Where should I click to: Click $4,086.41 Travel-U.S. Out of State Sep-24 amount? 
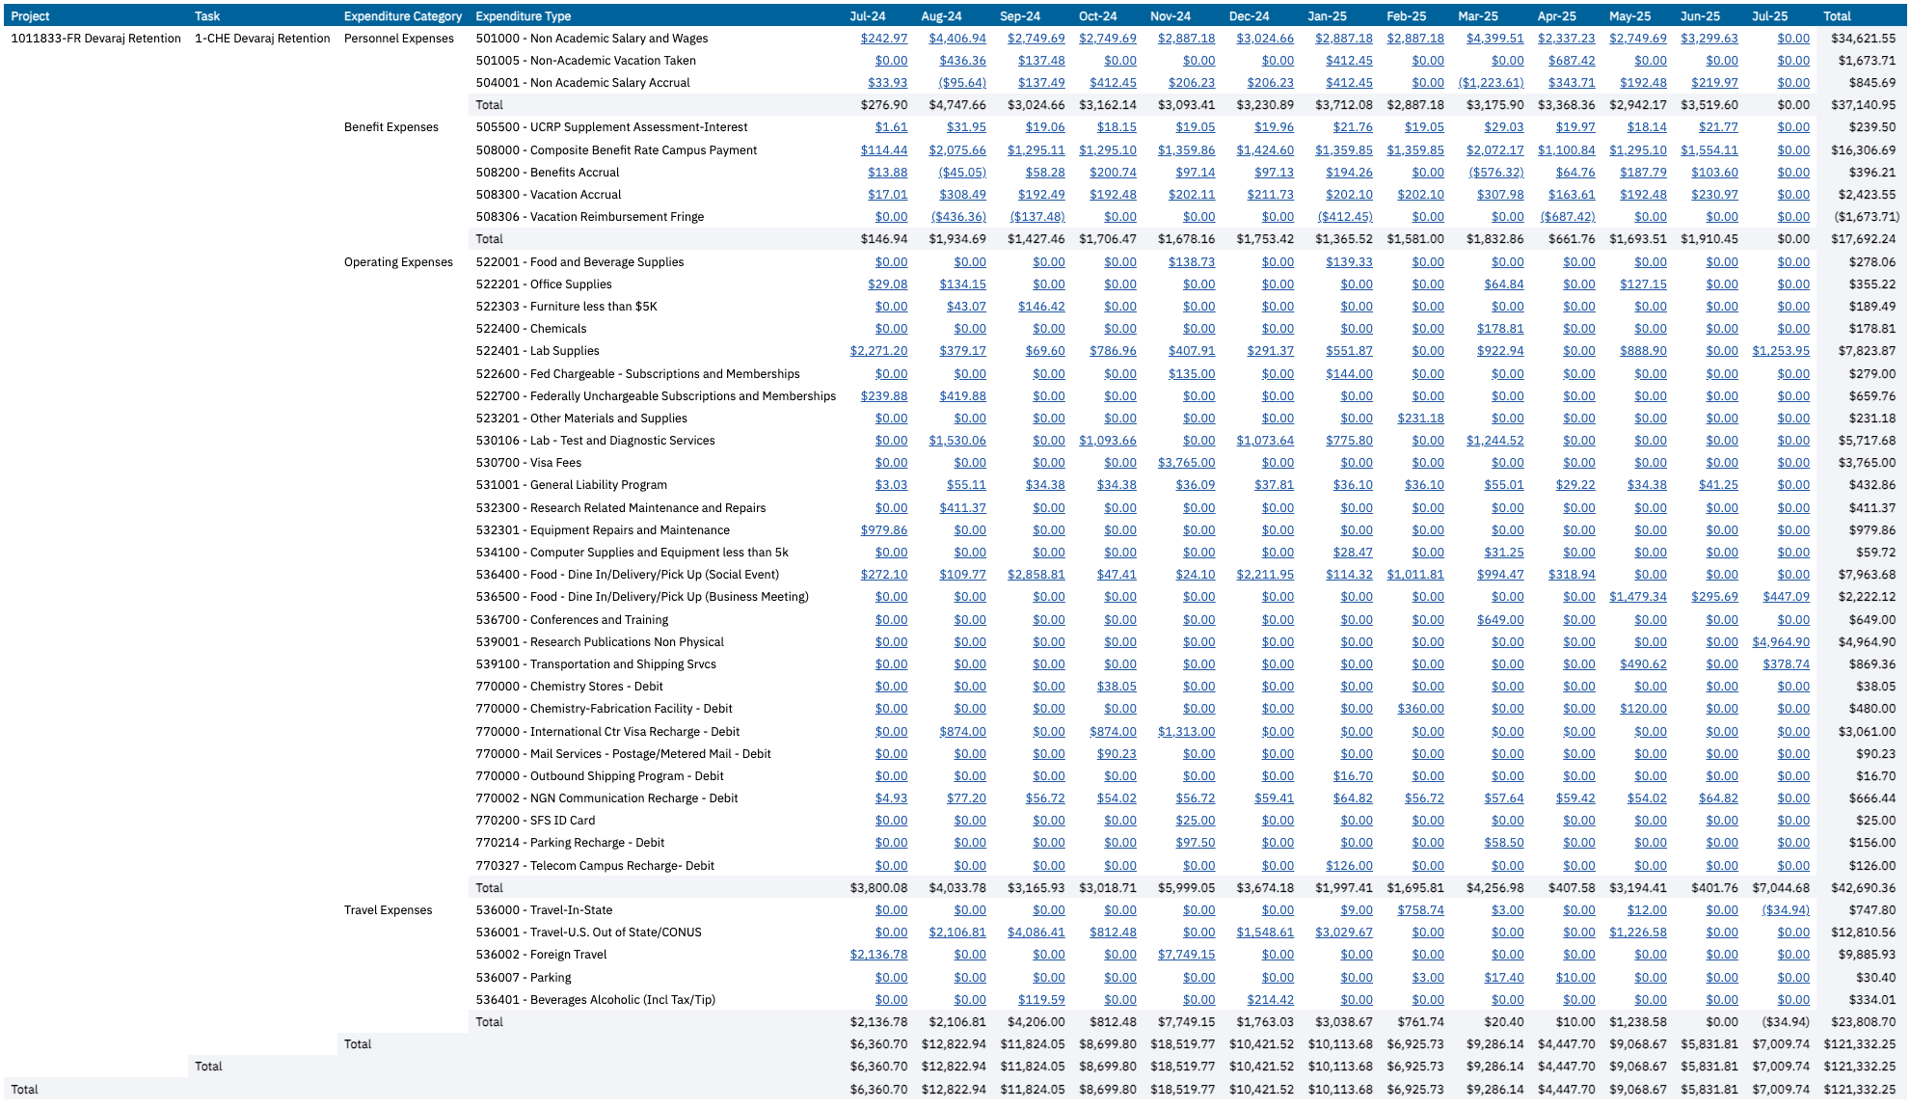[x=1036, y=932]
